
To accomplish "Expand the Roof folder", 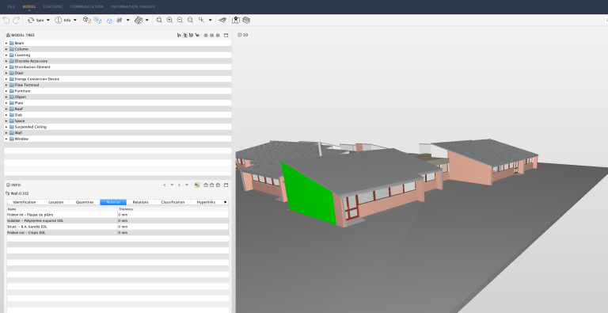I will coord(6,109).
